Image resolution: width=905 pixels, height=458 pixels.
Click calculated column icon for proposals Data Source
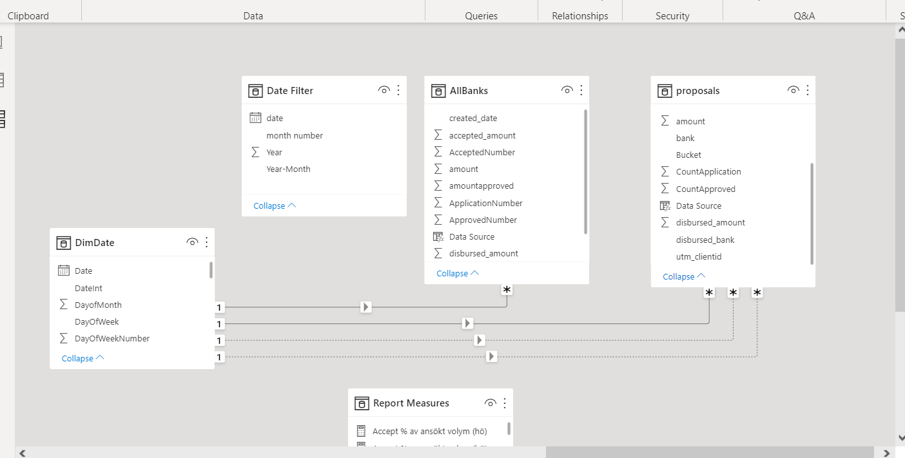tap(665, 205)
